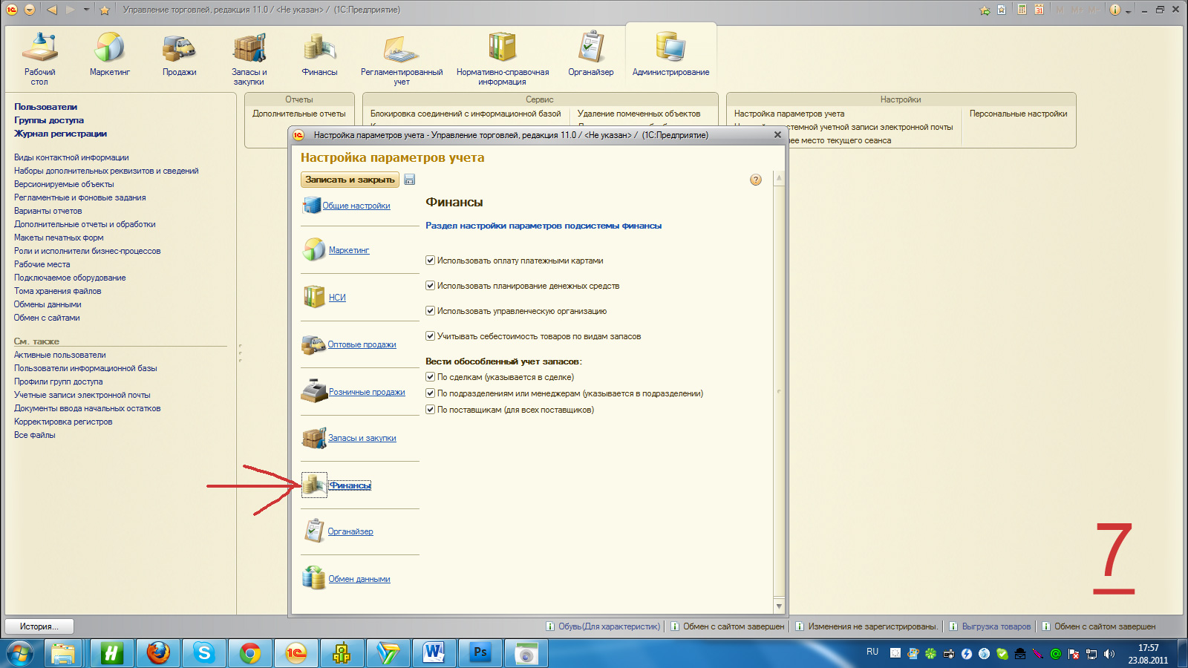Viewport: 1188px width, 668px height.
Task: Open Дополнительные отчеты in Отчеты panel
Action: click(x=299, y=114)
